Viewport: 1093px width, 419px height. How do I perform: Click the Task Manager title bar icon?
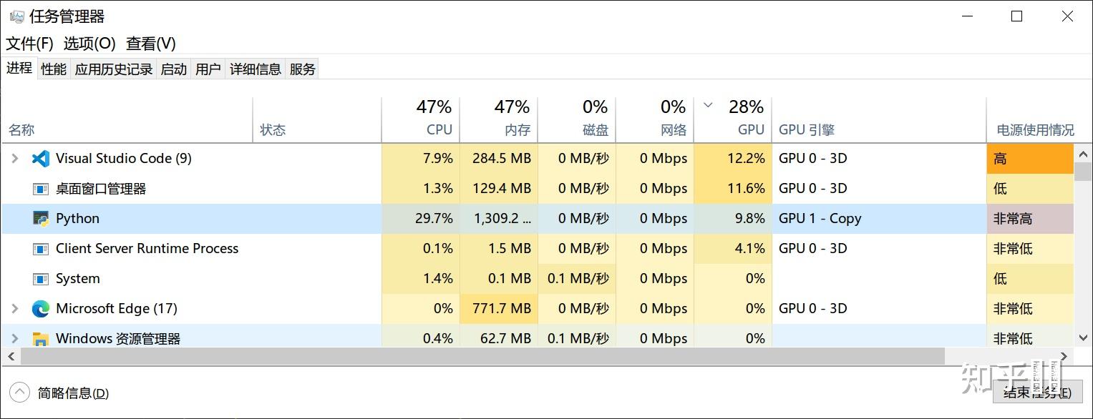pyautogui.click(x=16, y=16)
